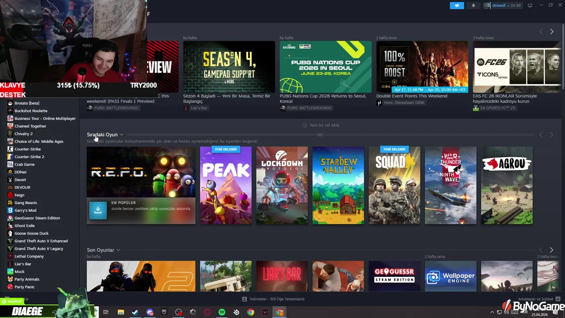
Task: Open İndirmeler downloads status bar
Action: pyautogui.click(x=274, y=299)
